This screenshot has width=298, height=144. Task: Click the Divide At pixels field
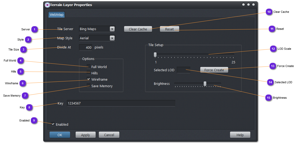pos(86,48)
